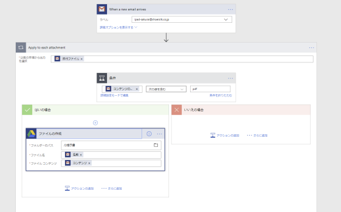Remove the コンテンツ token from the condition

[x=137, y=89]
